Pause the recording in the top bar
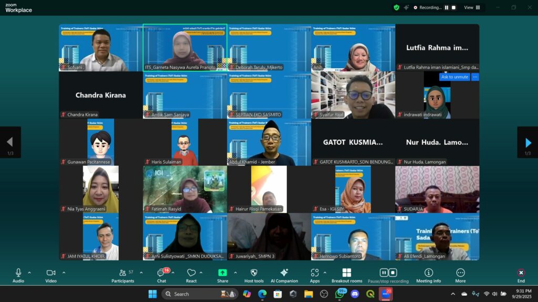This screenshot has width=538, height=302. 447,7
